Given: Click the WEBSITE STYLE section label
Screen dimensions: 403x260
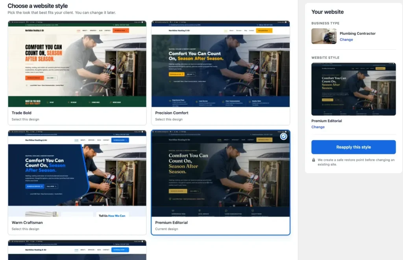Looking at the screenshot, I should pos(325,57).
